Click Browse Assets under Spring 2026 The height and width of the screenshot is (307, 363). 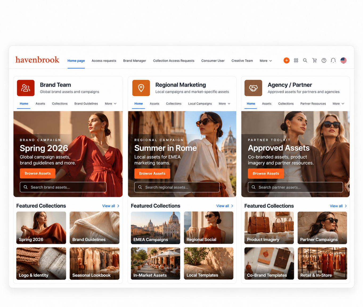pyautogui.click(x=38, y=173)
